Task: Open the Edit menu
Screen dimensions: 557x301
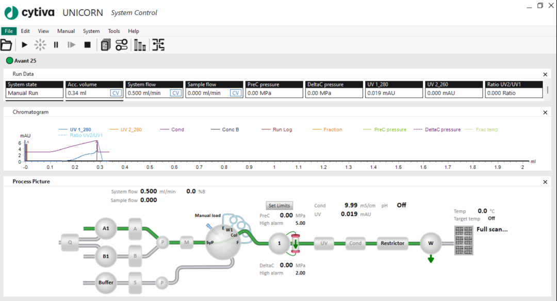Action: pyautogui.click(x=25, y=31)
